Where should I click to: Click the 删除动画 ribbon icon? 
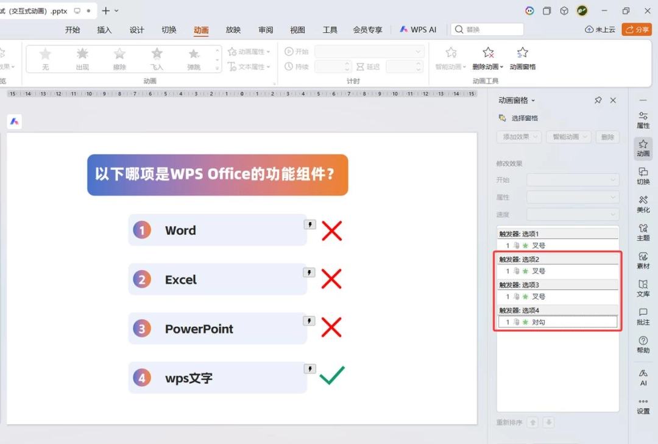coord(487,58)
